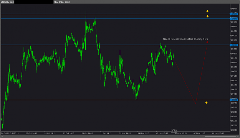Viewport: 240px width, 138px height.
Task: Click the 1.04750 price axis value
Action: (x=234, y=31)
